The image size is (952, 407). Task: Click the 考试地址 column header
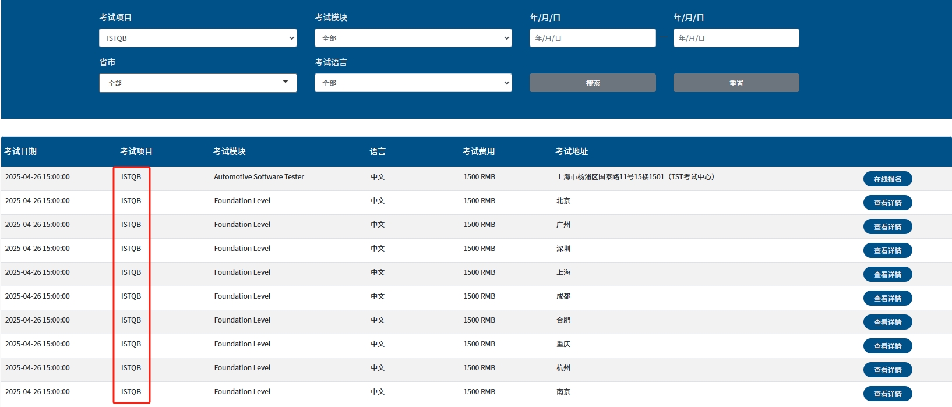point(572,151)
